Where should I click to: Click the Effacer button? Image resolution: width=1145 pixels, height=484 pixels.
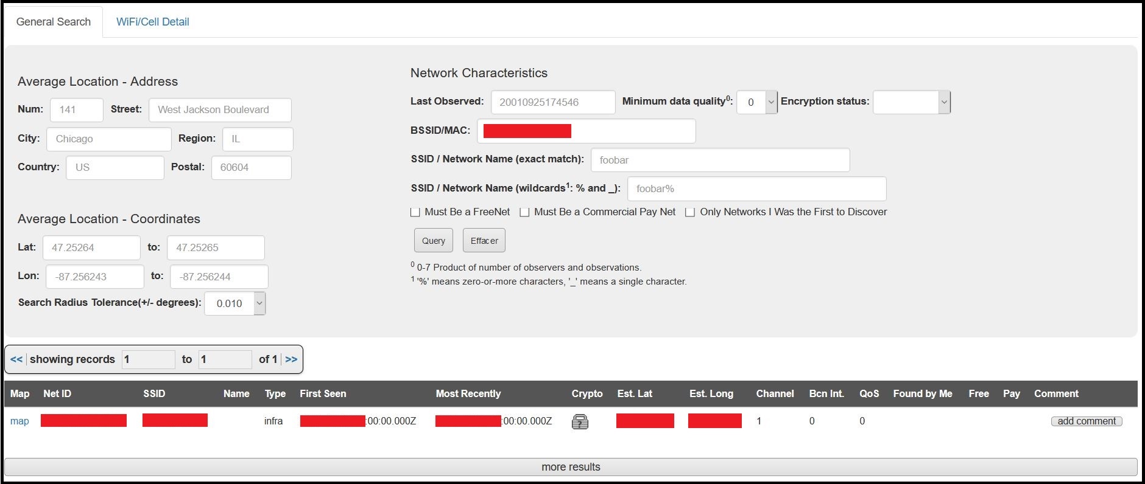click(484, 241)
